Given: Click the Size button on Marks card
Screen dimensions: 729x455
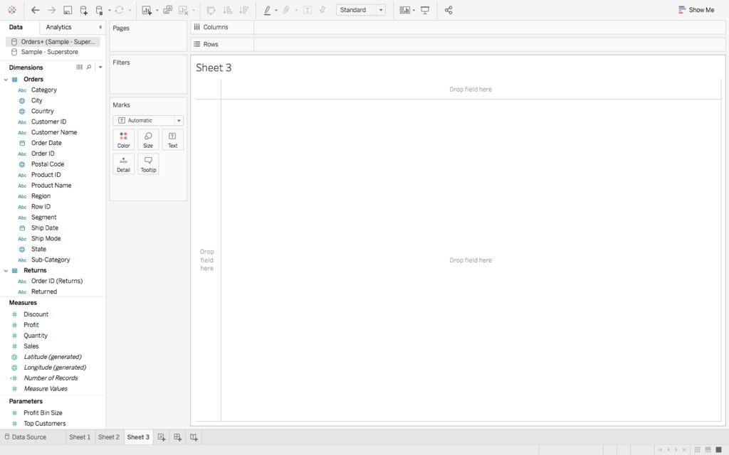Looking at the screenshot, I should [148, 140].
